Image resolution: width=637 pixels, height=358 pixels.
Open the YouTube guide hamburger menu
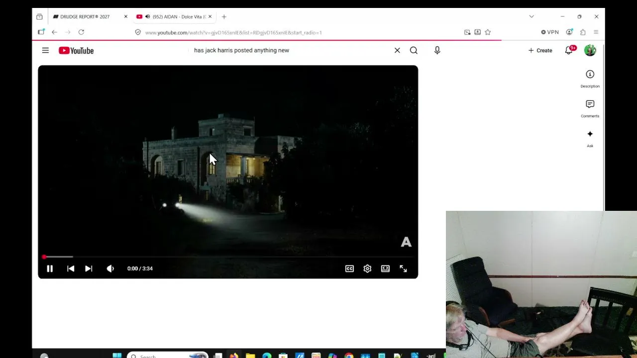(45, 50)
